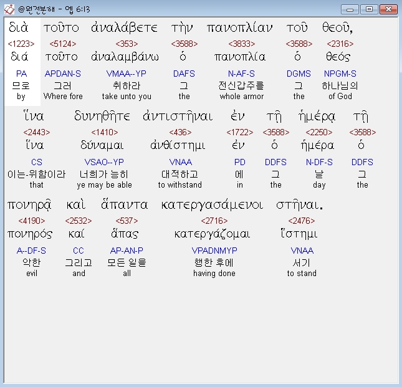Image resolution: width=402 pixels, height=387 pixels.
Task: Click the English gloss 'Where fore'
Action: 63,97
